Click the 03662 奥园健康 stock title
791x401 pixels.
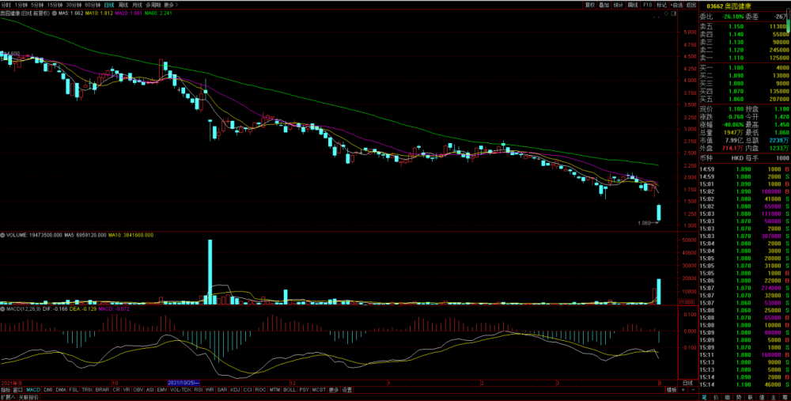pos(729,6)
